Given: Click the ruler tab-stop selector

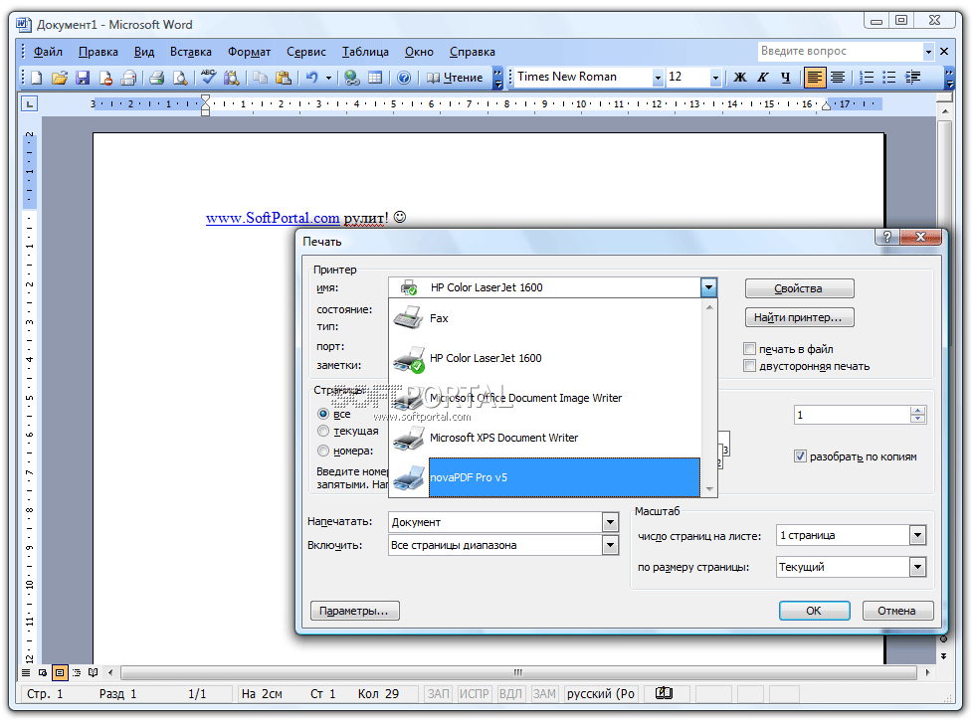Looking at the screenshot, I should pos(29,103).
